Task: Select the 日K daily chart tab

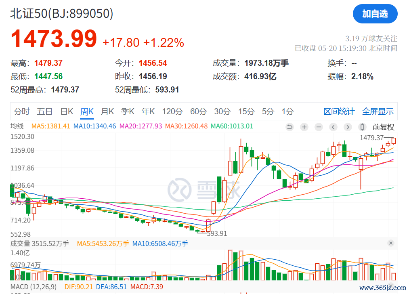Action: tap(67, 112)
